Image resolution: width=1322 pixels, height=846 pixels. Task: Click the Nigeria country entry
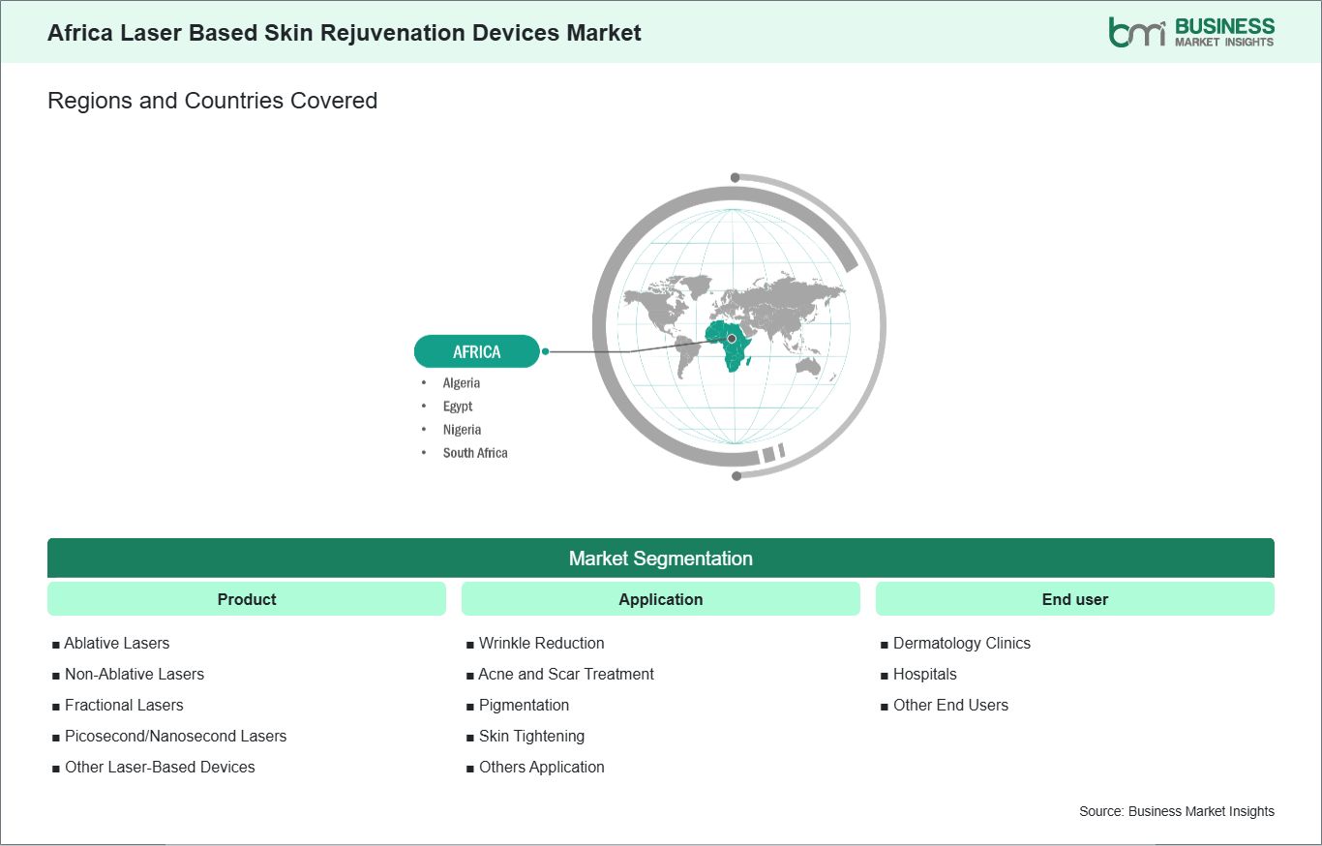(x=462, y=430)
